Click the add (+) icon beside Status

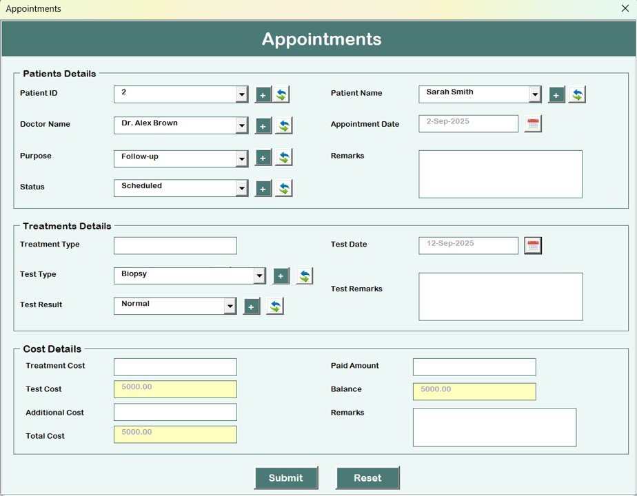point(263,189)
